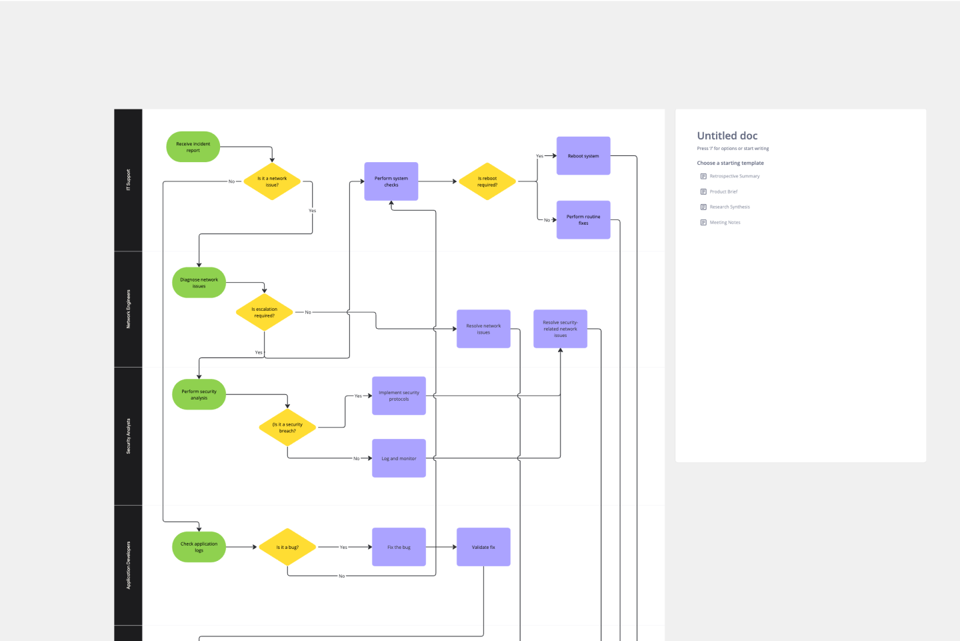The height and width of the screenshot is (641, 960).
Task: Choose the Meeting Notes template text
Action: 725,222
